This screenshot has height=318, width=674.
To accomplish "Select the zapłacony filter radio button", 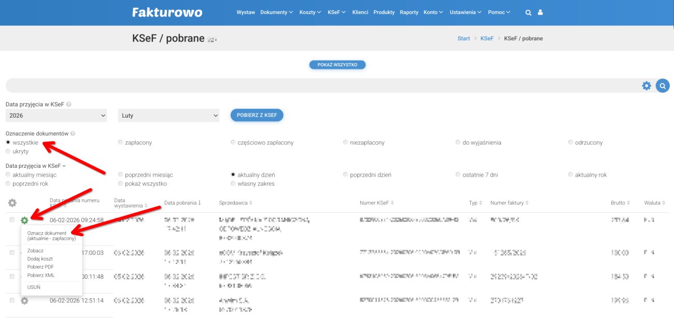I will [x=120, y=142].
